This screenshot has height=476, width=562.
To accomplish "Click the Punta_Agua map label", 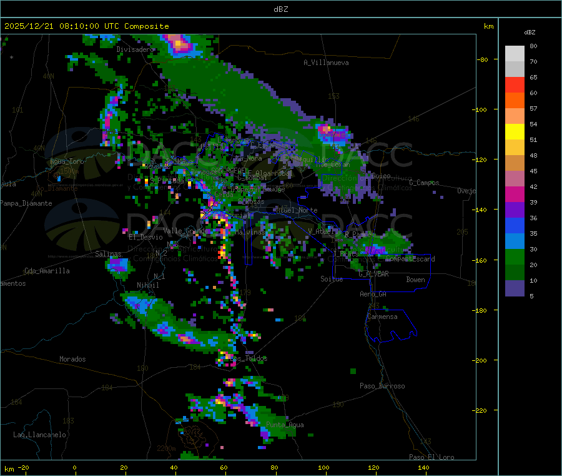I will (285, 425).
